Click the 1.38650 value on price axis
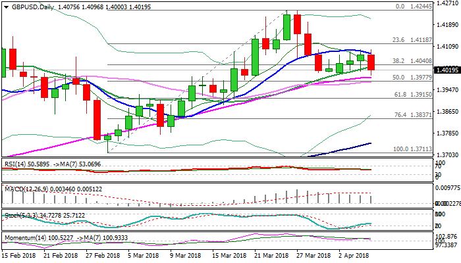Viewport: 461px width, 263px height. click(447, 111)
